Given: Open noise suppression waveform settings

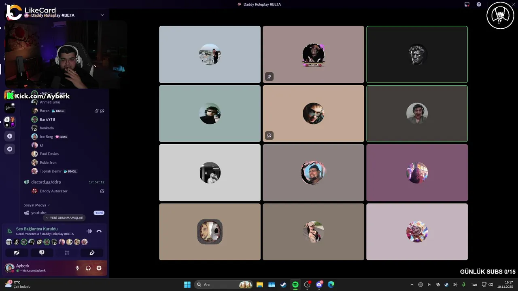Looking at the screenshot, I should (x=89, y=231).
